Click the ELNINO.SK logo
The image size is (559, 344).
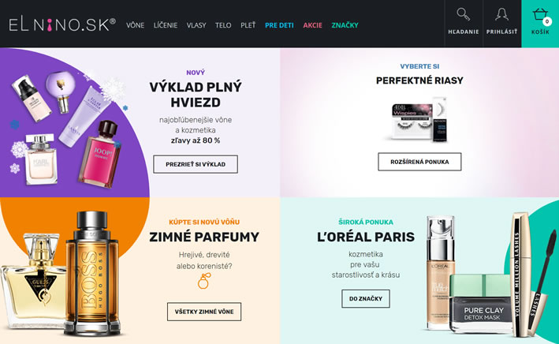[62, 24]
